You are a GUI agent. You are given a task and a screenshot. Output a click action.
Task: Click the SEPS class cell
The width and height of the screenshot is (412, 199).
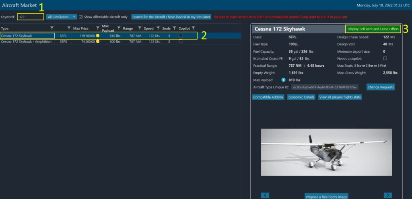click(x=63, y=41)
